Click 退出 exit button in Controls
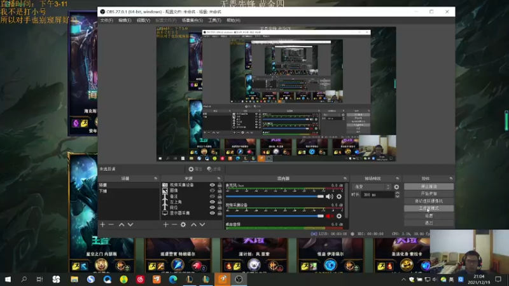 point(429,223)
